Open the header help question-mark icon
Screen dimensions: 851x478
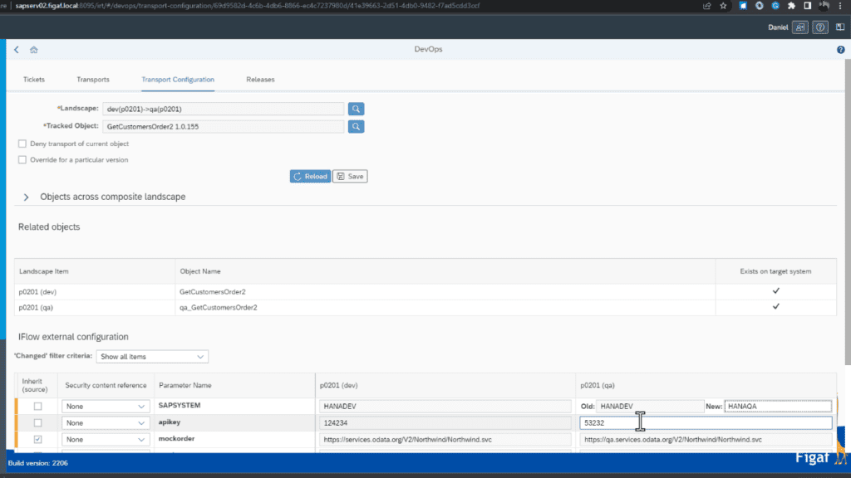[820, 27]
